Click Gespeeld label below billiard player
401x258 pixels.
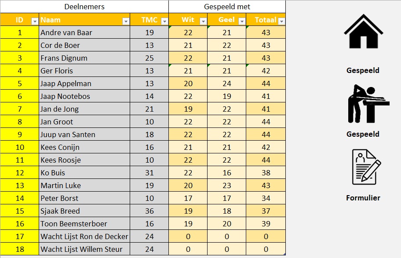pyautogui.click(x=363, y=134)
